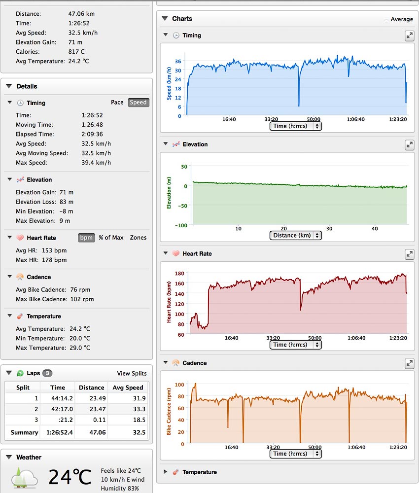Expand the Elevation chart to full size

409,145
